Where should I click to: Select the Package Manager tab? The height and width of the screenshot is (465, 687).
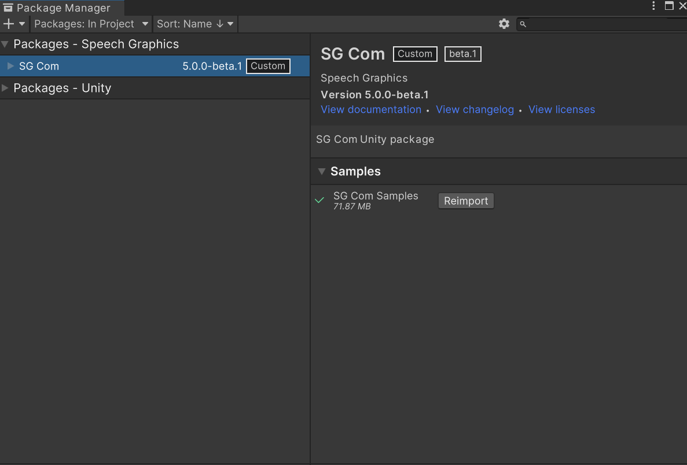click(x=61, y=8)
